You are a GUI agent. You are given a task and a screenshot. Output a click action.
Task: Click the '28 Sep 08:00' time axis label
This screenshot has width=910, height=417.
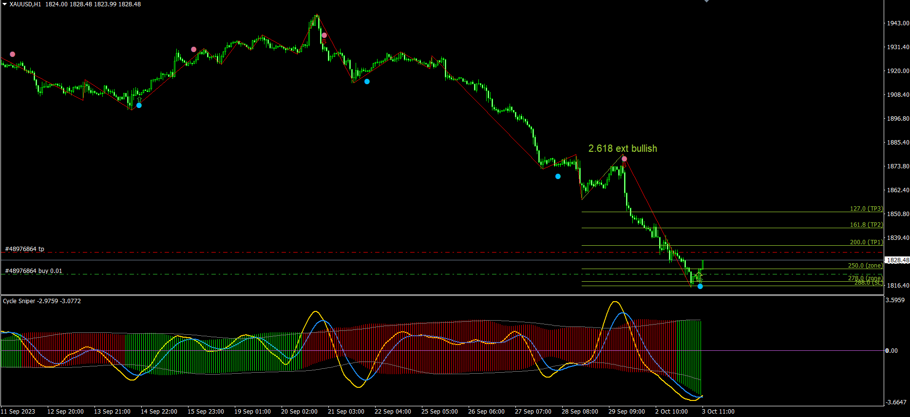(580, 412)
